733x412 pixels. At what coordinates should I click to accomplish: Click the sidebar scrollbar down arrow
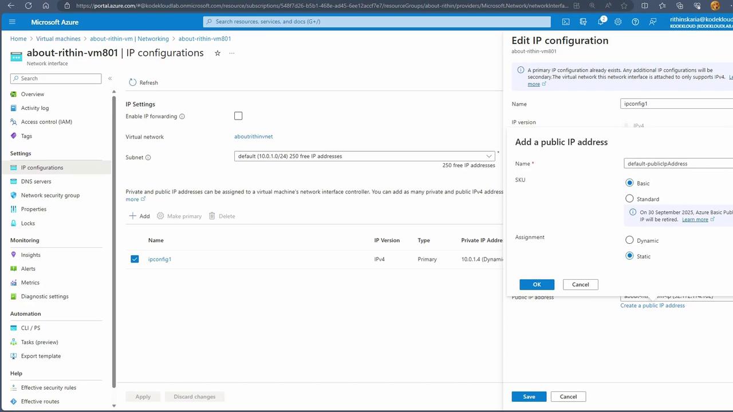coord(114,406)
